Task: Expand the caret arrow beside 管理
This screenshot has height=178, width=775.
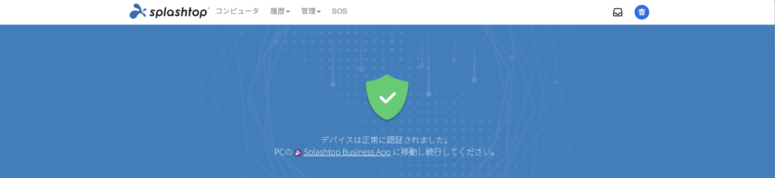Action: click(319, 12)
